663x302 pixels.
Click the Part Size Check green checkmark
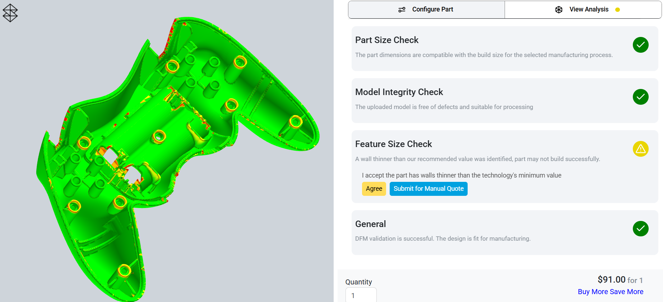click(640, 45)
